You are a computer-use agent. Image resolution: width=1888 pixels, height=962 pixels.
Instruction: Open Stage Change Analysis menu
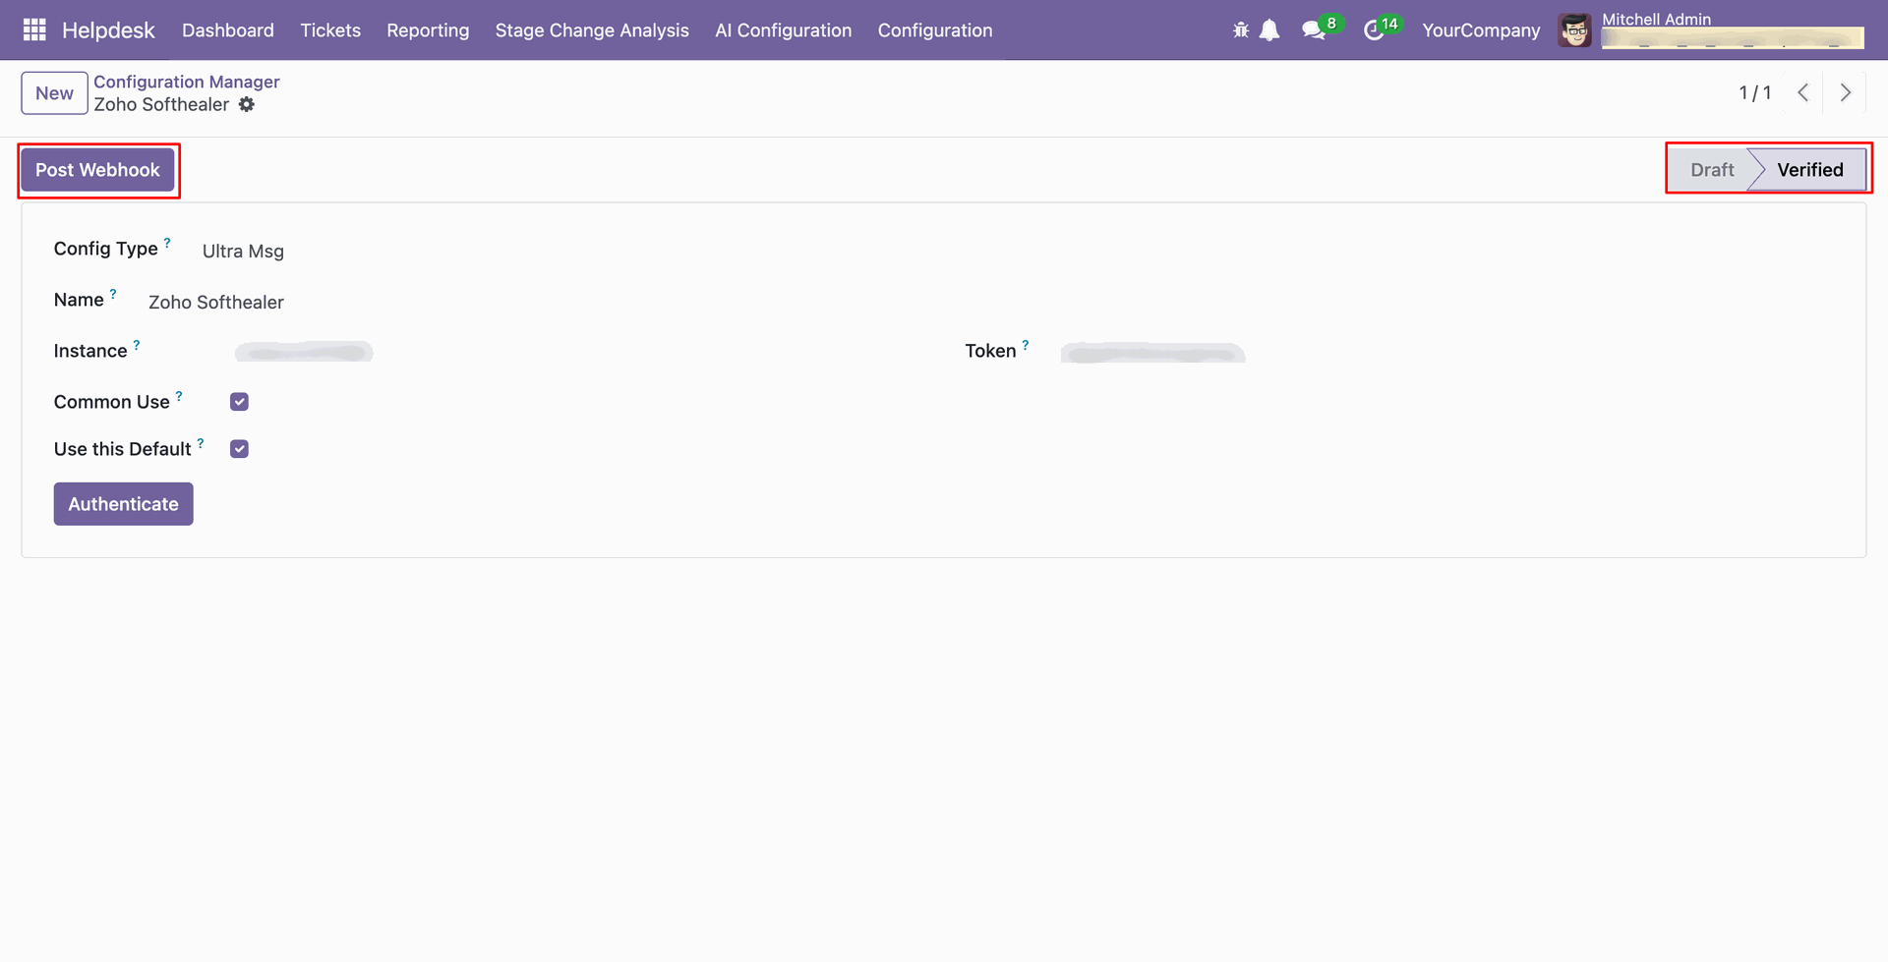(592, 30)
